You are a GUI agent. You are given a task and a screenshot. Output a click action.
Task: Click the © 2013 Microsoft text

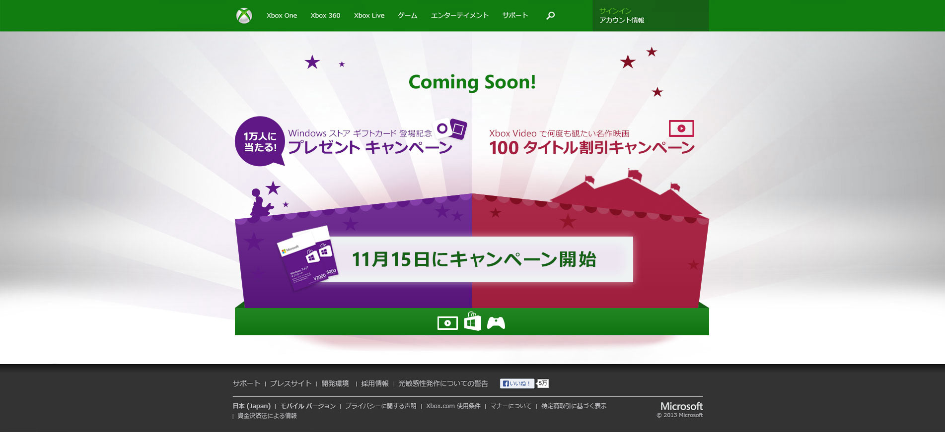click(x=680, y=415)
